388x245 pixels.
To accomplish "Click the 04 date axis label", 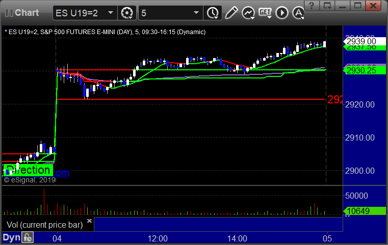I will [x=57, y=238].
